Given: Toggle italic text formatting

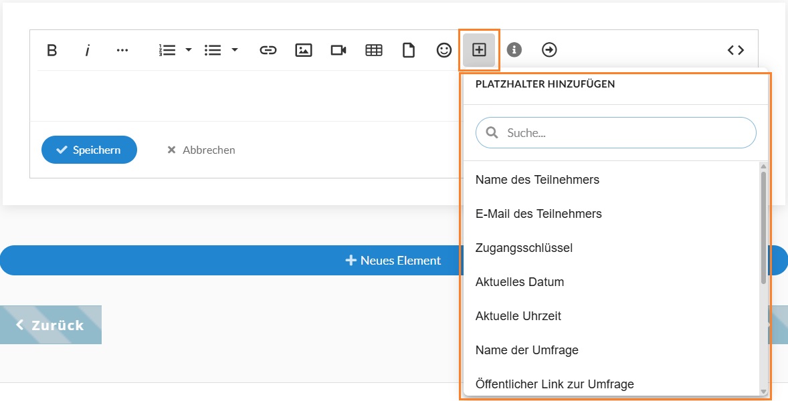Looking at the screenshot, I should click(x=87, y=50).
